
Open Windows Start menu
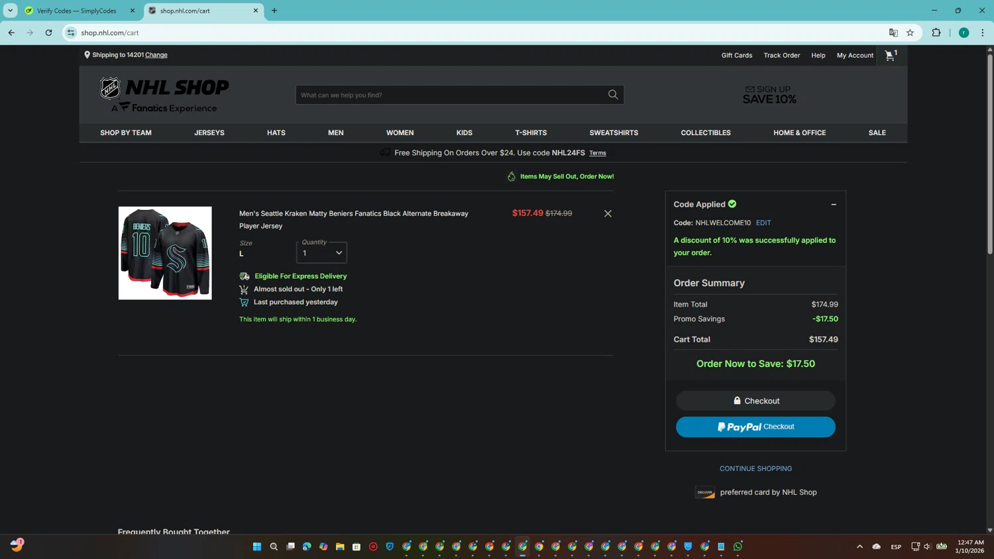[x=257, y=546]
